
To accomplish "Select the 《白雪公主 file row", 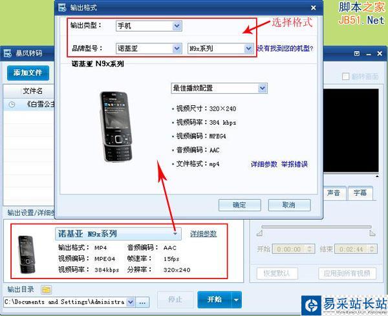I will click(x=28, y=105).
